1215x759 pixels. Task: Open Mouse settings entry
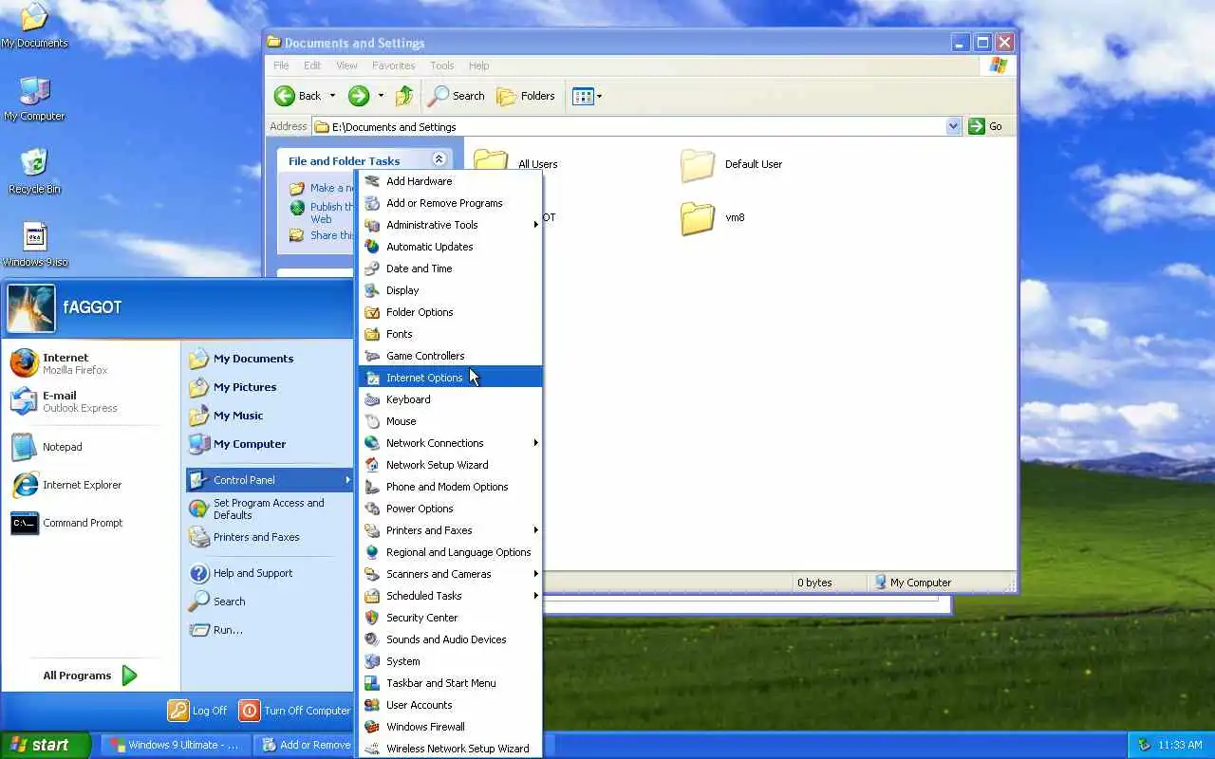click(451, 421)
